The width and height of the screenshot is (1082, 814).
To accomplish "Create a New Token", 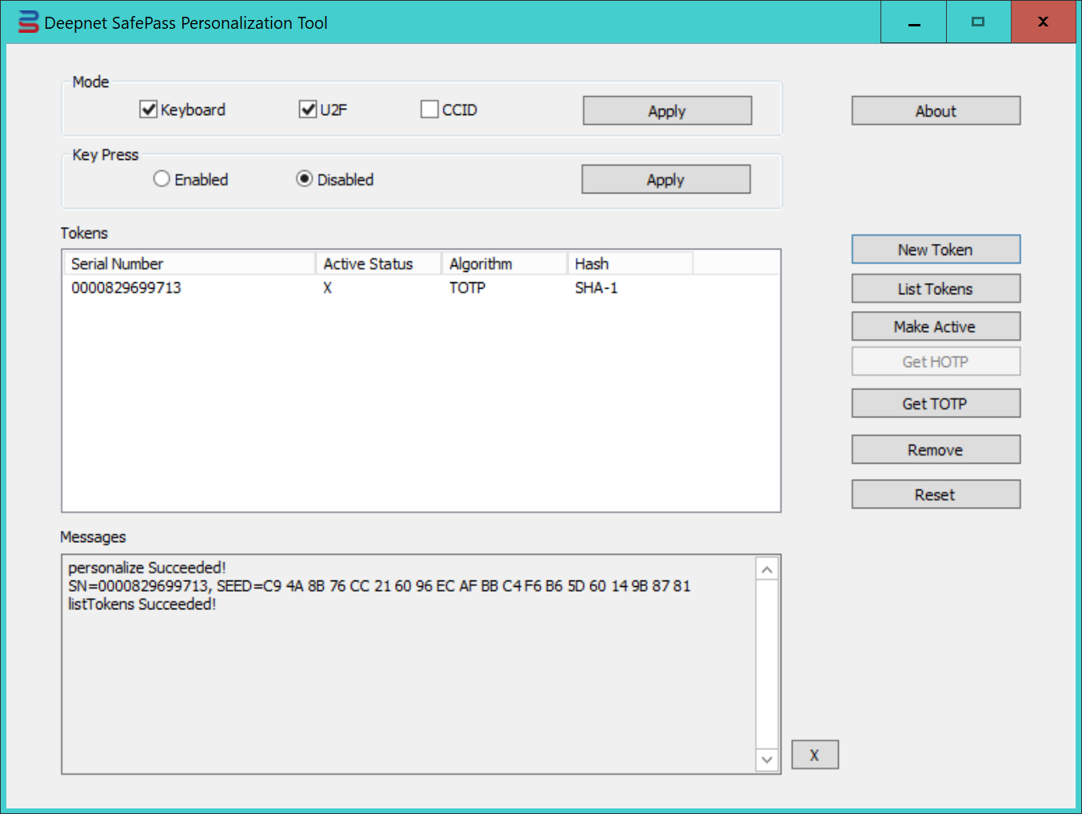I will pos(935,249).
